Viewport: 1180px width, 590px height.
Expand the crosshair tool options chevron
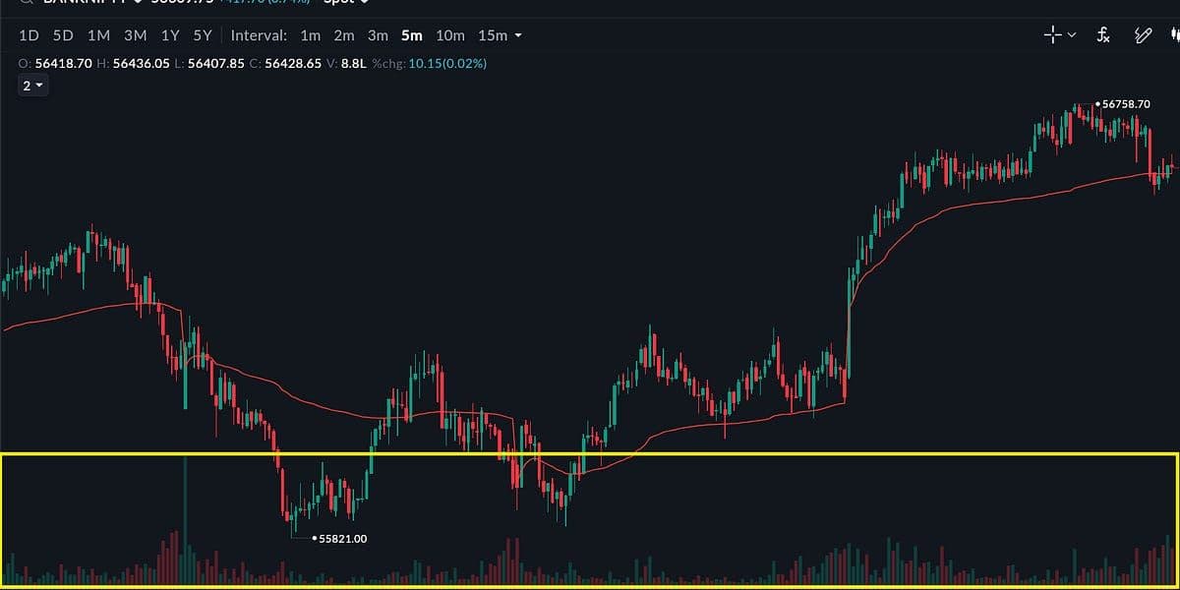pos(1072,35)
